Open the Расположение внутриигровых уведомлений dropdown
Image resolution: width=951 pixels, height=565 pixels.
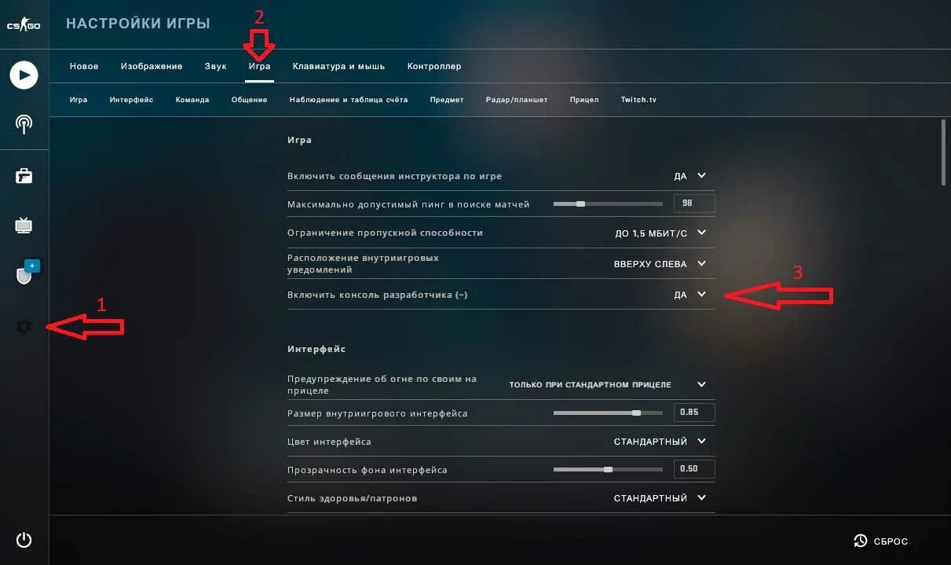click(661, 264)
